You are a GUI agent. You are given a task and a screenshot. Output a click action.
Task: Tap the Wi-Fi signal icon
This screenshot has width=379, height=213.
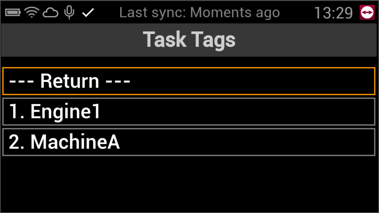pyautogui.click(x=32, y=13)
